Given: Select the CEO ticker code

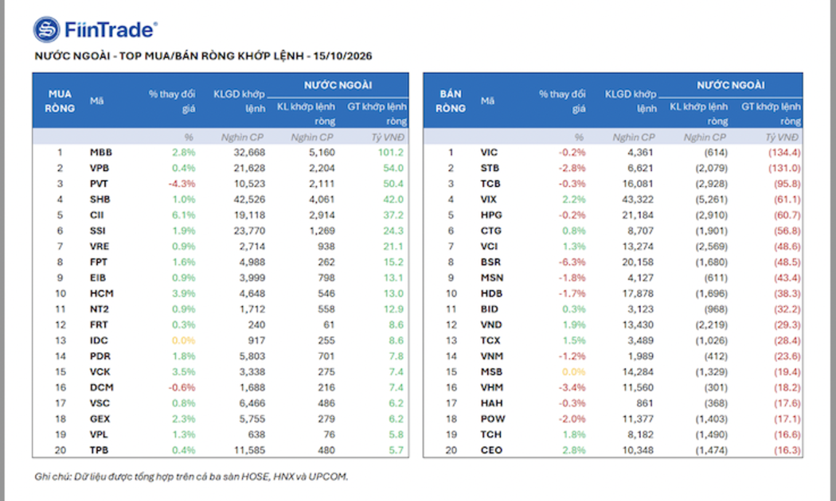Looking at the screenshot, I should 491,450.
